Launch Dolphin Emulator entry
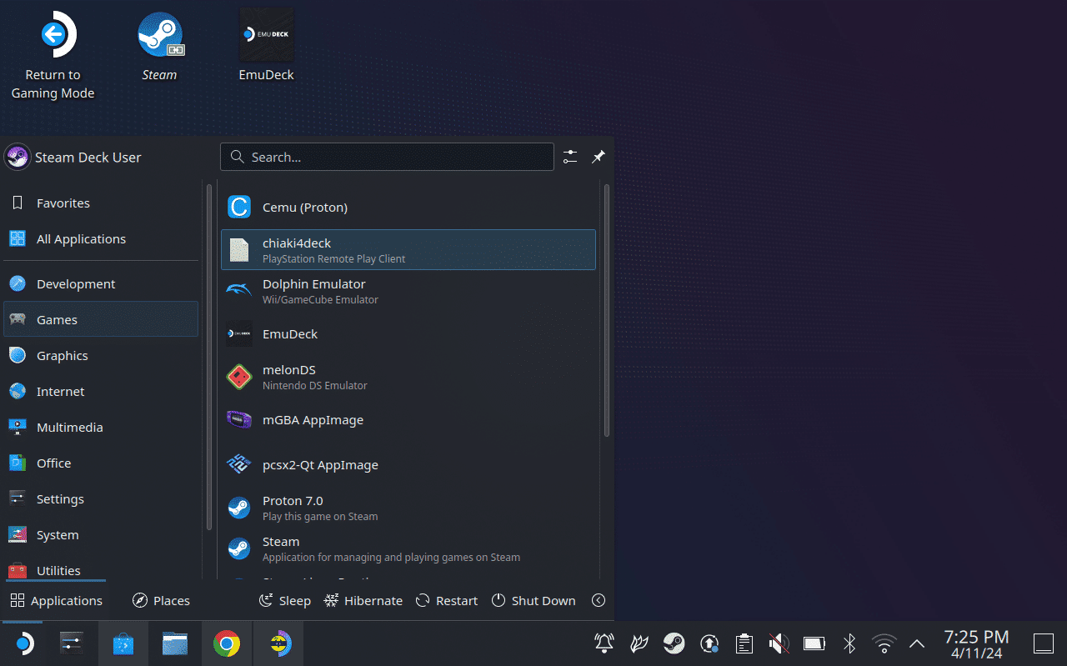The height and width of the screenshot is (666, 1067). click(408, 291)
